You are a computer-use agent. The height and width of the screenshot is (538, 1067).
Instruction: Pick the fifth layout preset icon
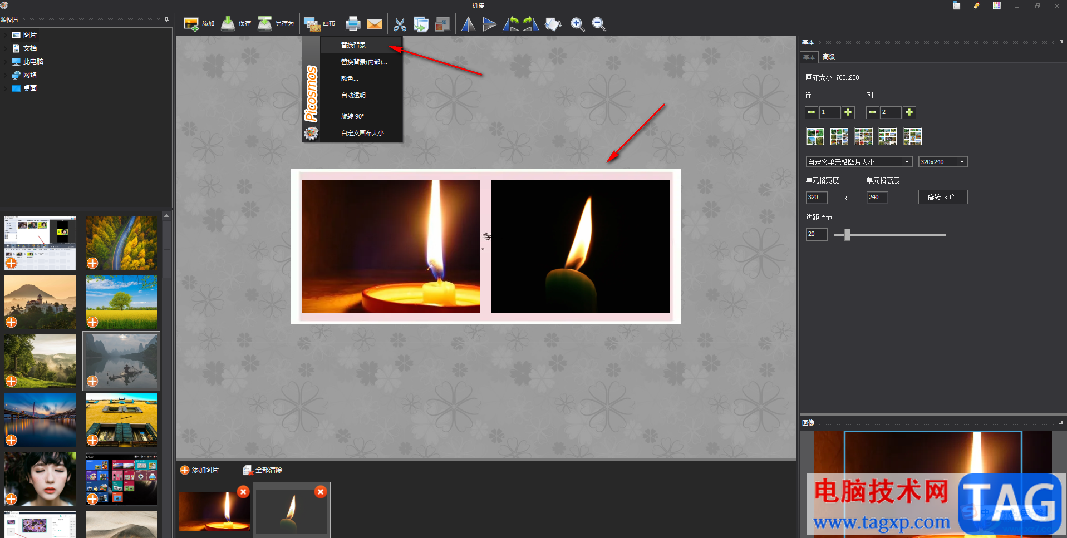[x=913, y=136]
